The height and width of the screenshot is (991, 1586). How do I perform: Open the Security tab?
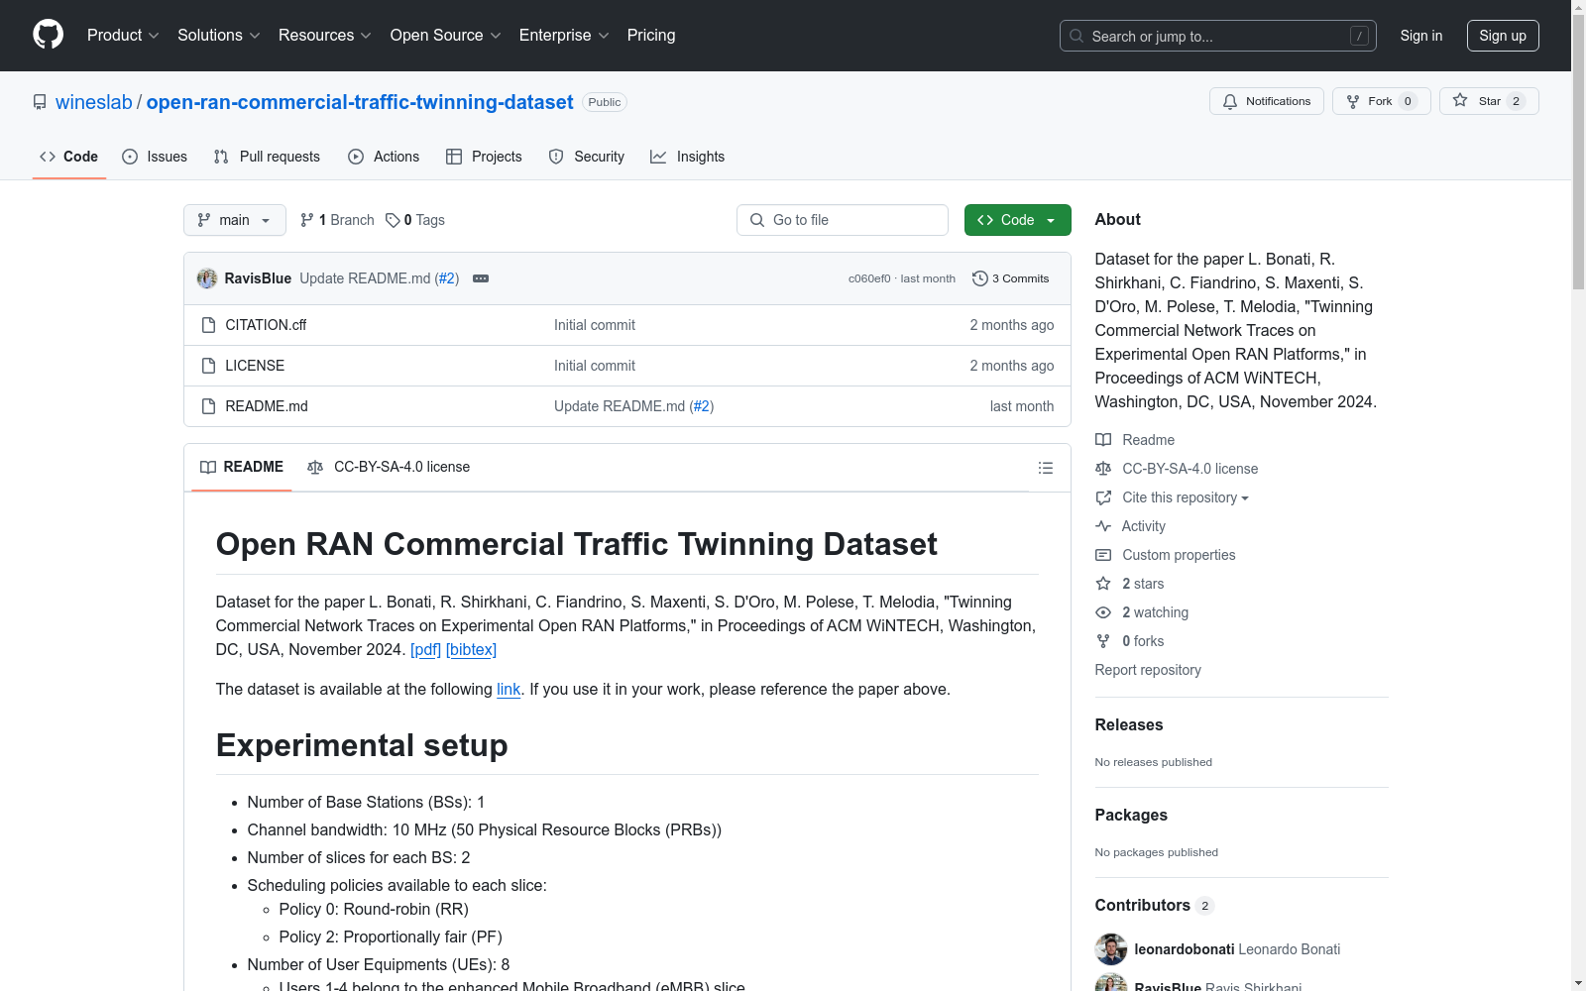pos(587,157)
